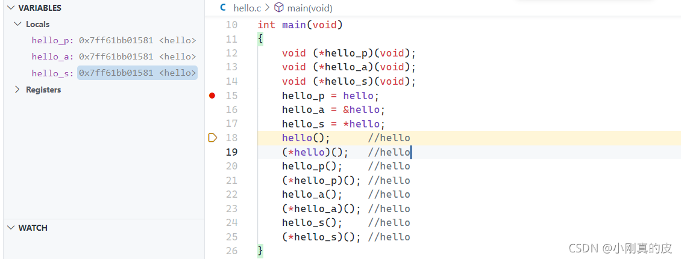Select the hello_a variable row
This screenshot has width=681, height=259.
(114, 56)
